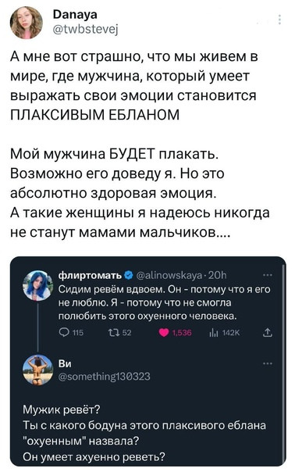The width and height of the screenshot is (295, 472).
Task: Click the blue verified badge next to флиртомать
Action: [x=129, y=275]
